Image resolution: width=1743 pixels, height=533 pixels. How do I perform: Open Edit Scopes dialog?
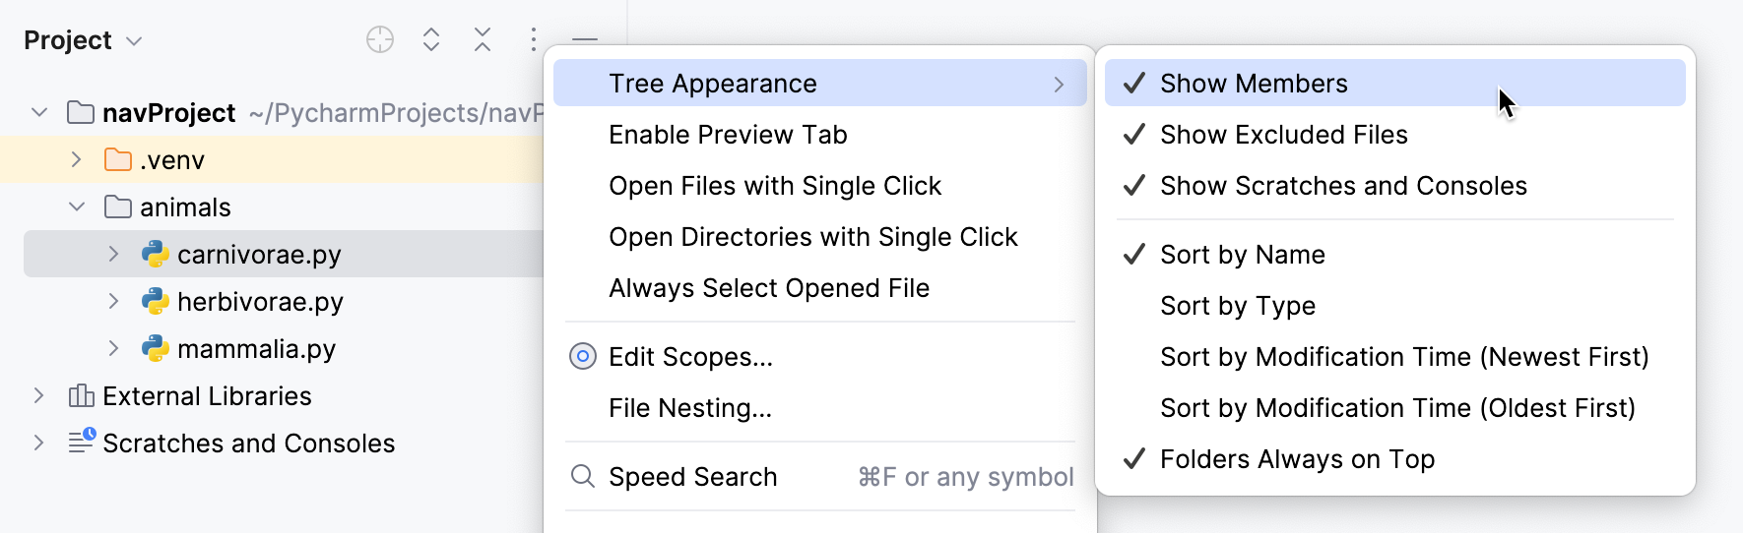[x=690, y=357]
